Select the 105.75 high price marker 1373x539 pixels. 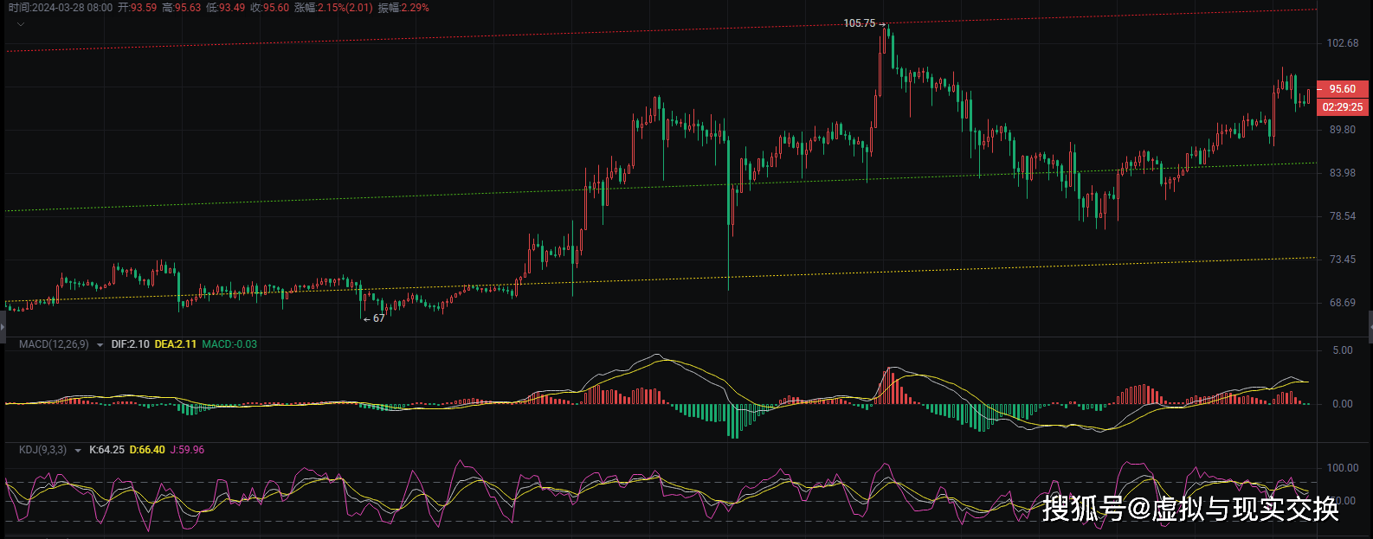point(860,23)
